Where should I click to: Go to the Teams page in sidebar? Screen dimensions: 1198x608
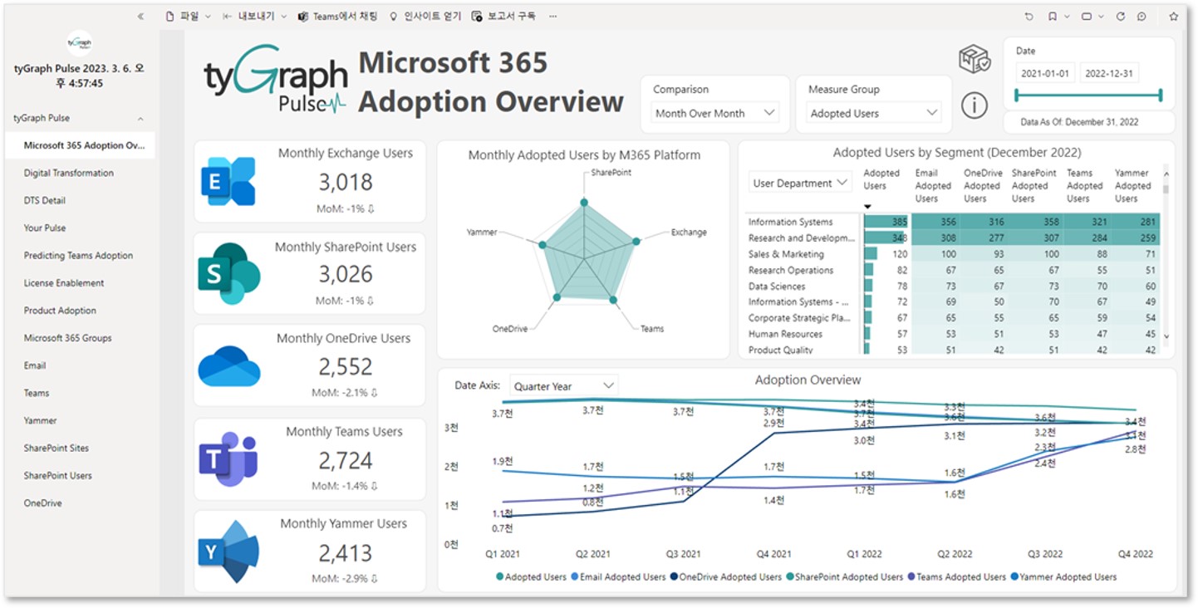(37, 393)
